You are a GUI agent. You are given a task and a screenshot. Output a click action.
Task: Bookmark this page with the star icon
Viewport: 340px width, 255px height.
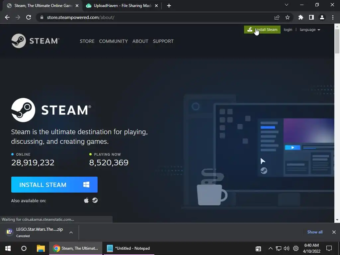[x=288, y=17]
